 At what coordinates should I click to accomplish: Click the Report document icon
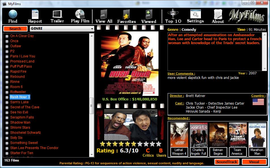(35, 14)
